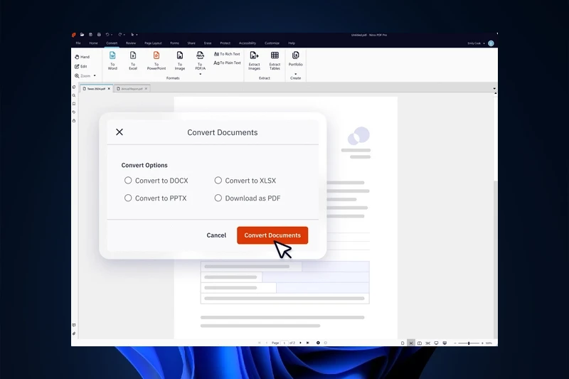The height and width of the screenshot is (379, 569).
Task: Select Download as PDF option
Action: [x=248, y=198]
